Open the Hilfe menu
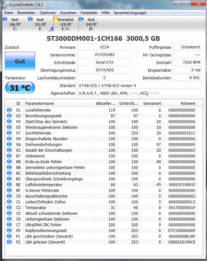This screenshot has height=261, width=207. coord(105,13)
